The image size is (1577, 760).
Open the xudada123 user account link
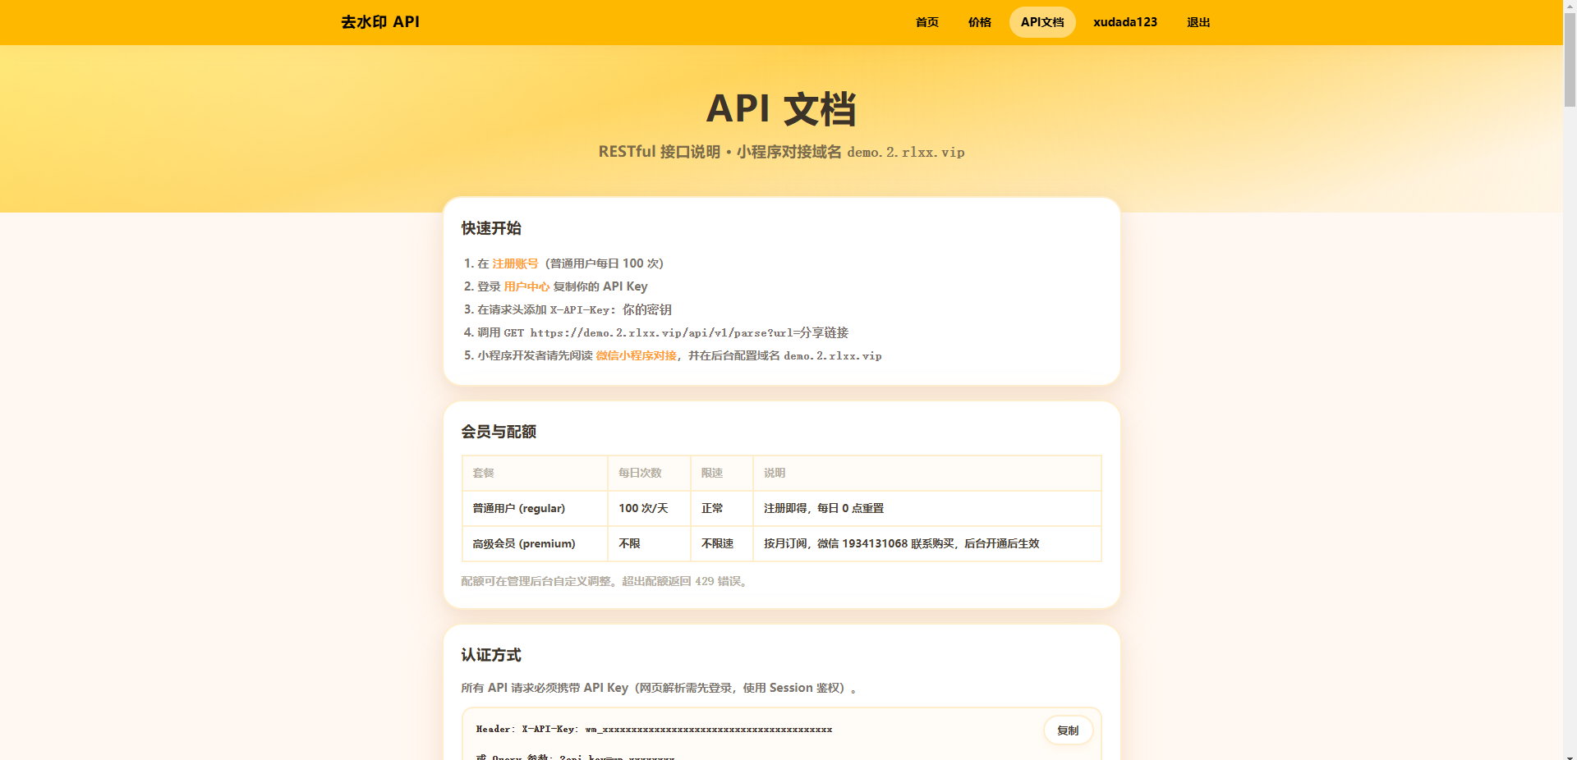[x=1124, y=22]
